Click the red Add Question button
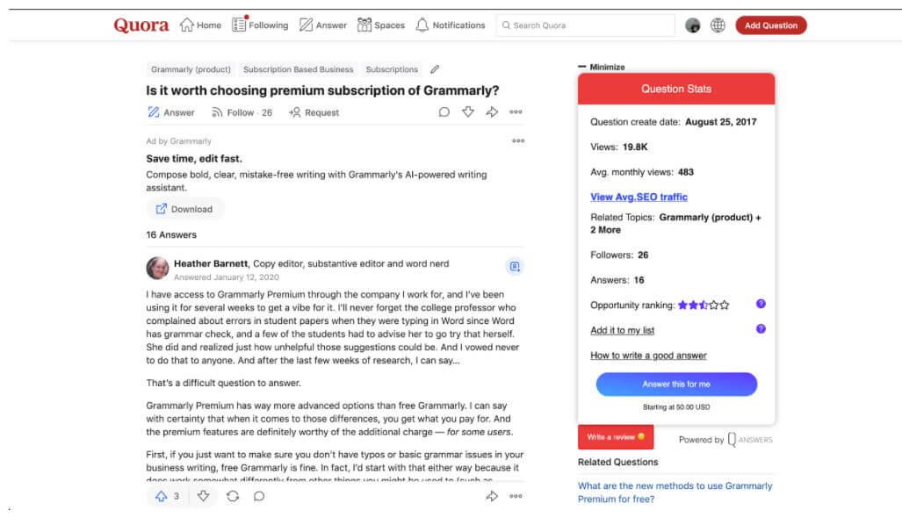 [x=770, y=25]
